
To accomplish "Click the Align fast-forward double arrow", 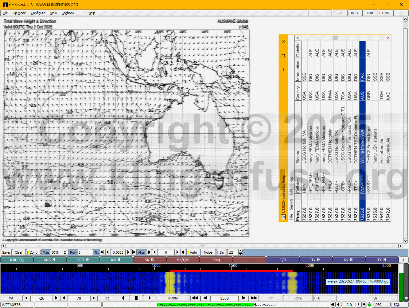I will [183, 252].
